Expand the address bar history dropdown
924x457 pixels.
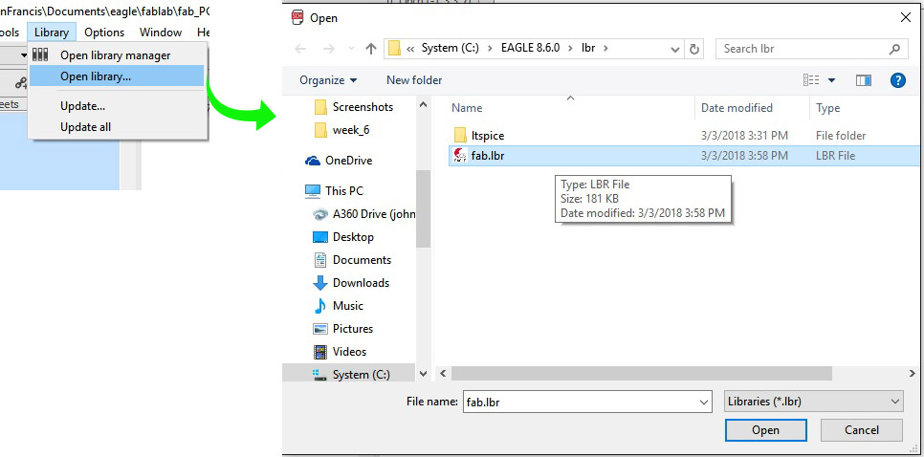[675, 49]
